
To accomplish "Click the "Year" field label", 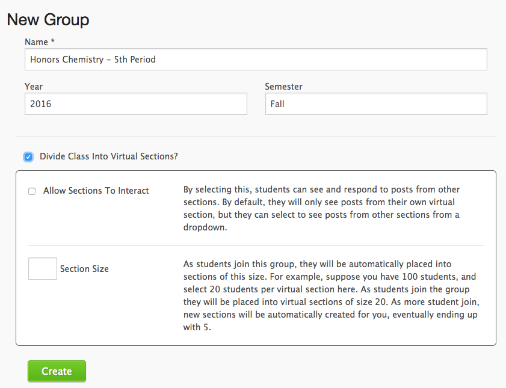I will coord(34,87).
